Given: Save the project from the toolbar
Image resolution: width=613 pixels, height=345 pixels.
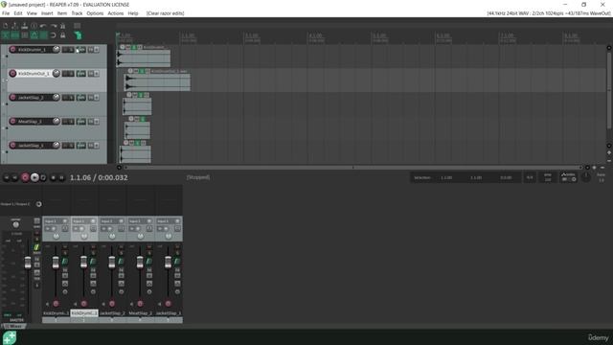Looking at the screenshot, I should pos(25,26).
